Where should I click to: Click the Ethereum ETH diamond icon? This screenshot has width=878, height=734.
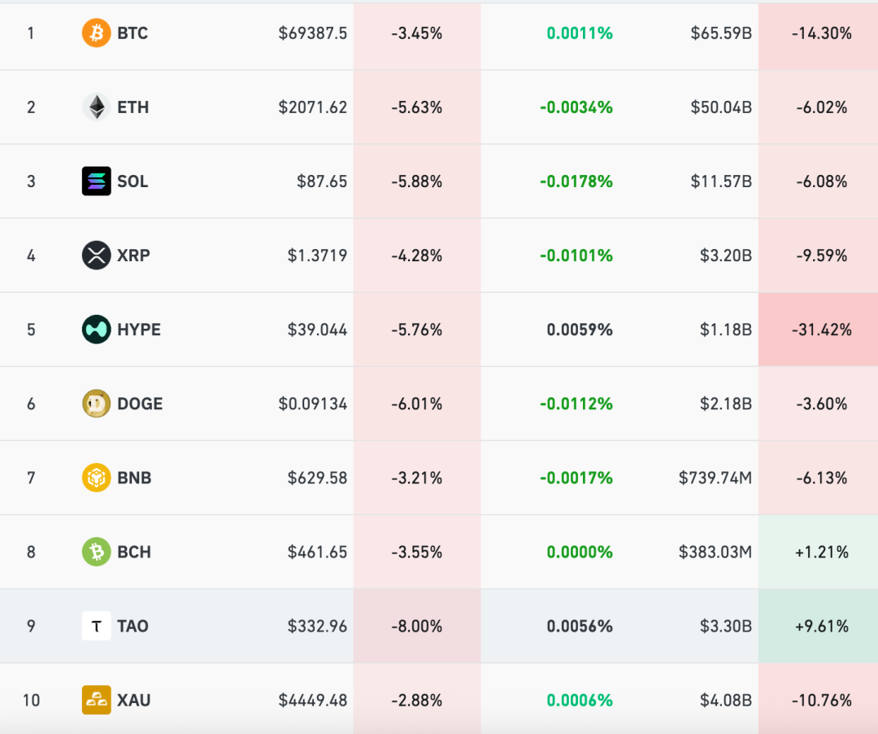96,107
